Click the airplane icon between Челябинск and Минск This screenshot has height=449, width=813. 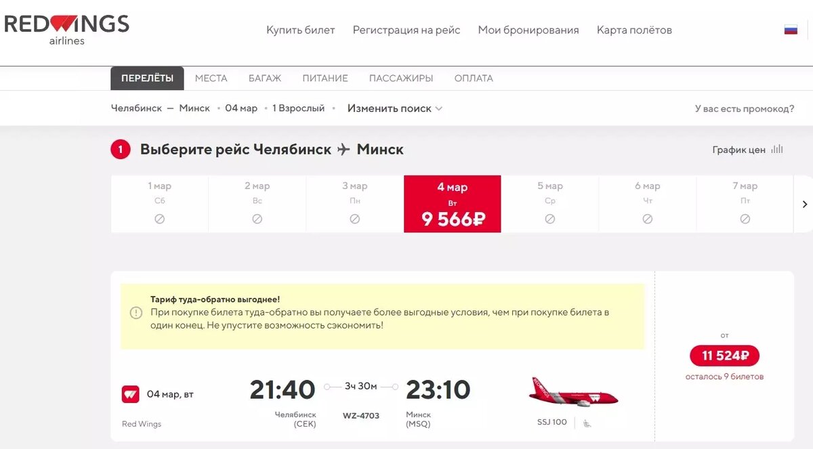click(344, 149)
